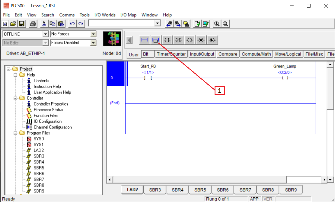The width and height of the screenshot is (335, 202).
Task: Click the ladder vertical scrollbar up arrow
Action: pos(330,65)
